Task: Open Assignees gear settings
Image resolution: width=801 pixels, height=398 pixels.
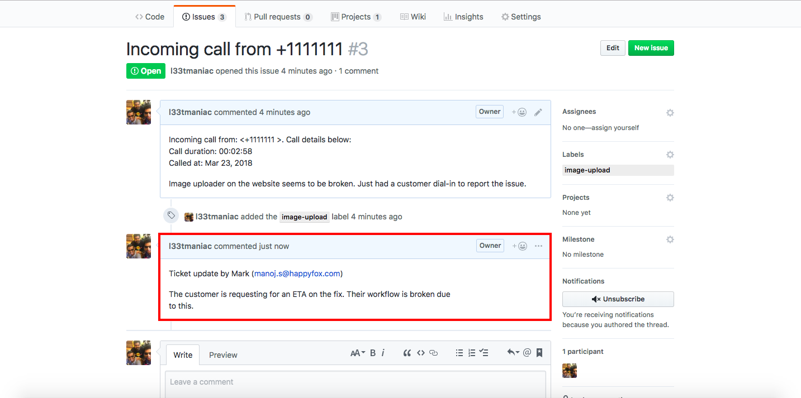Action: (670, 113)
